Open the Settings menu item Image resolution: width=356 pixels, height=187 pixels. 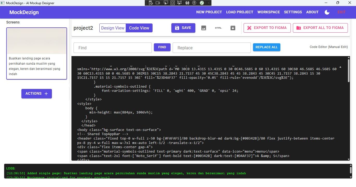tap(293, 12)
